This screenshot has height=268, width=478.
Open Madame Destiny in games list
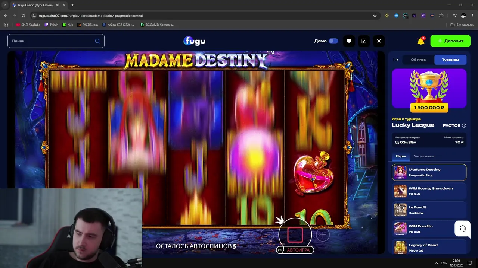click(x=429, y=172)
